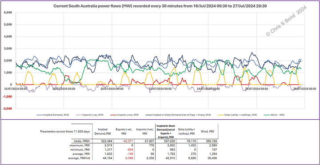Click the red -2,000 y-axis label

7,109
